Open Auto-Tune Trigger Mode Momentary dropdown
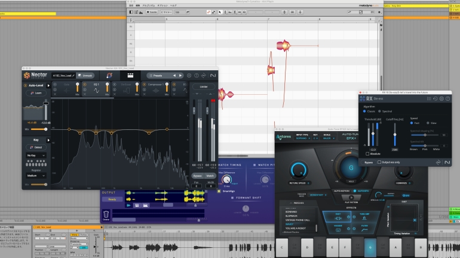 318,195
